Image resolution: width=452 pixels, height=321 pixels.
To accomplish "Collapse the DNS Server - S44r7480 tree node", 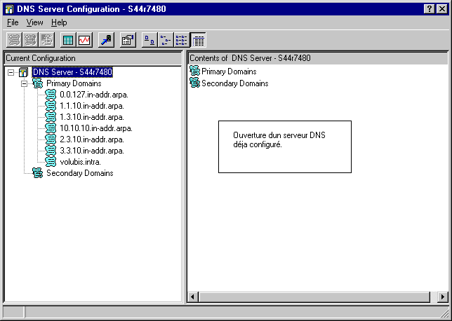I will point(11,72).
